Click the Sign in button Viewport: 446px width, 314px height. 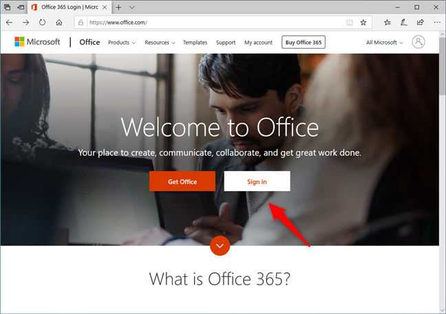pyautogui.click(x=257, y=181)
